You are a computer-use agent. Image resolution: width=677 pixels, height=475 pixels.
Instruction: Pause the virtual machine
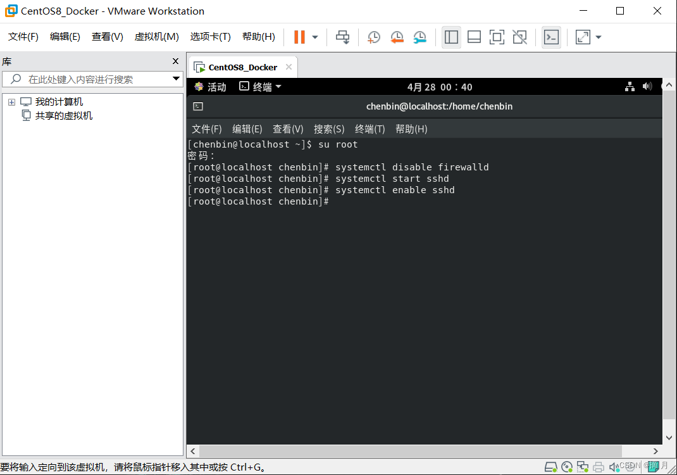click(299, 37)
